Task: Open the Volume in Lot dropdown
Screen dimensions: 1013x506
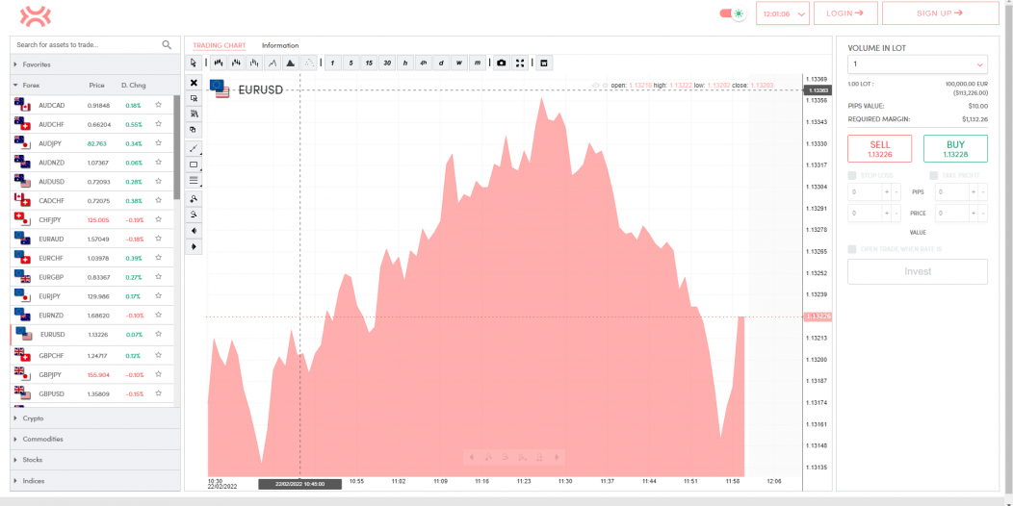Action: tap(918, 64)
